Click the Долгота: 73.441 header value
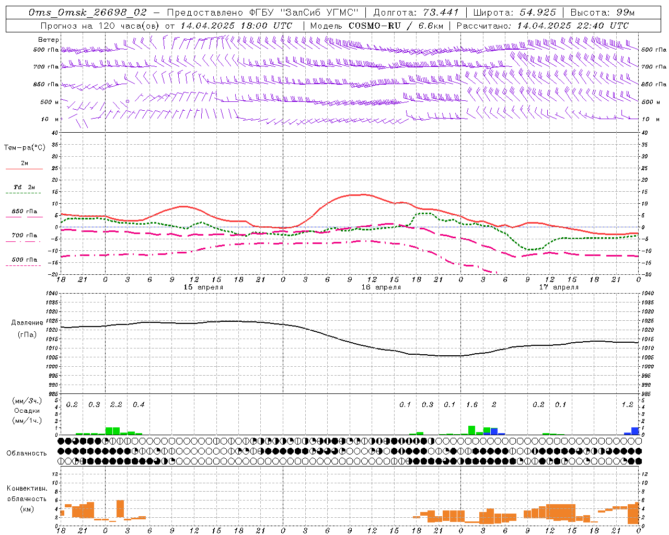Image resolution: width=669 pixels, height=535 pixels. [x=416, y=13]
